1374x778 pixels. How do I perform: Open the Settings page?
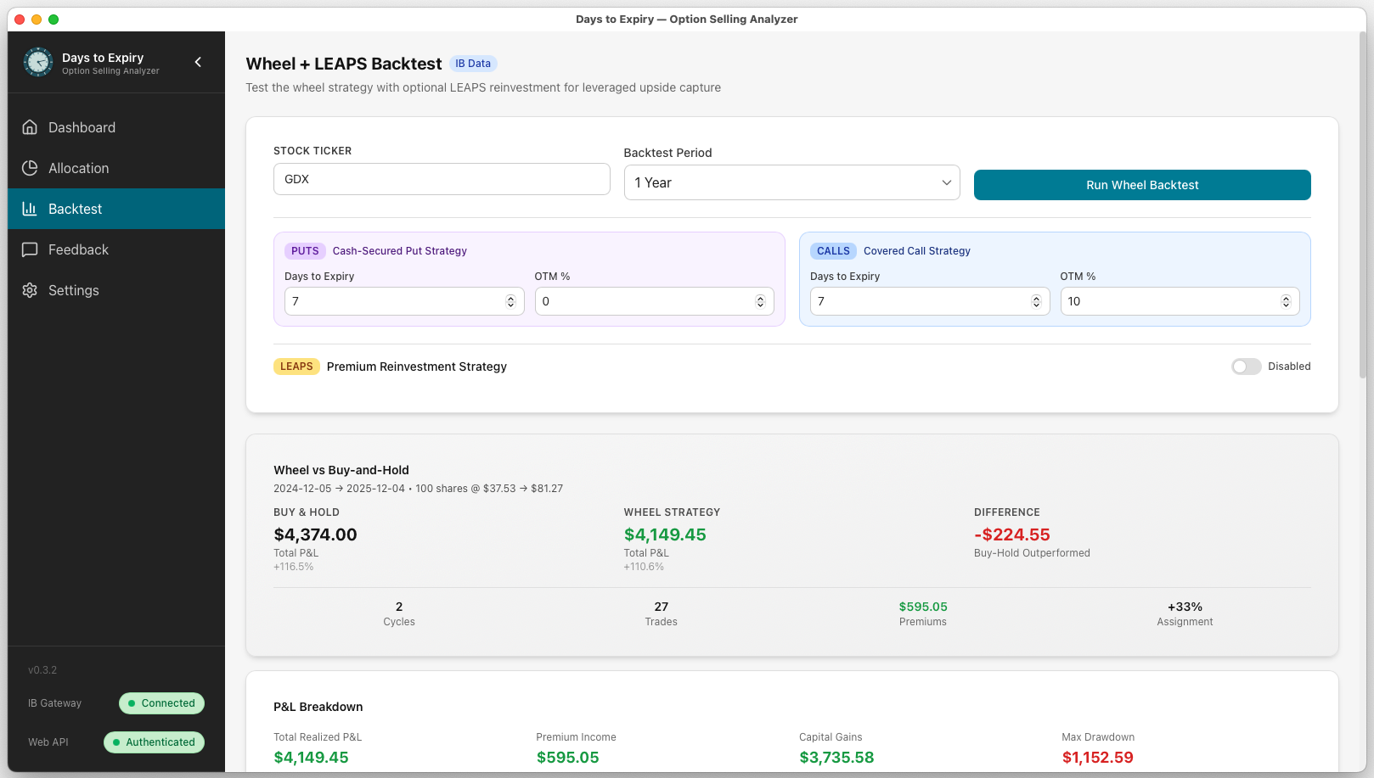pos(73,290)
